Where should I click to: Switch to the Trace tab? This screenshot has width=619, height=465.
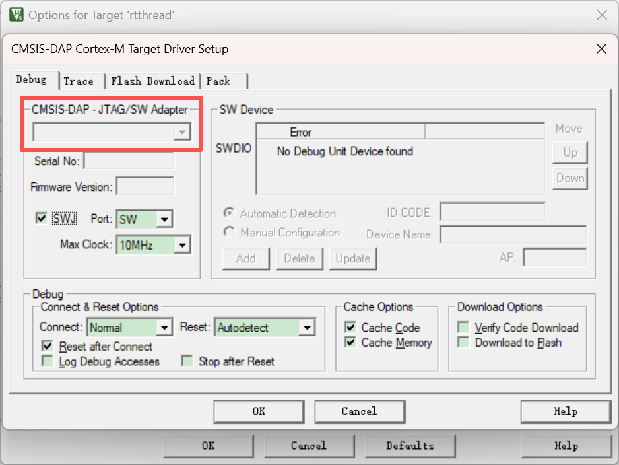pos(79,81)
